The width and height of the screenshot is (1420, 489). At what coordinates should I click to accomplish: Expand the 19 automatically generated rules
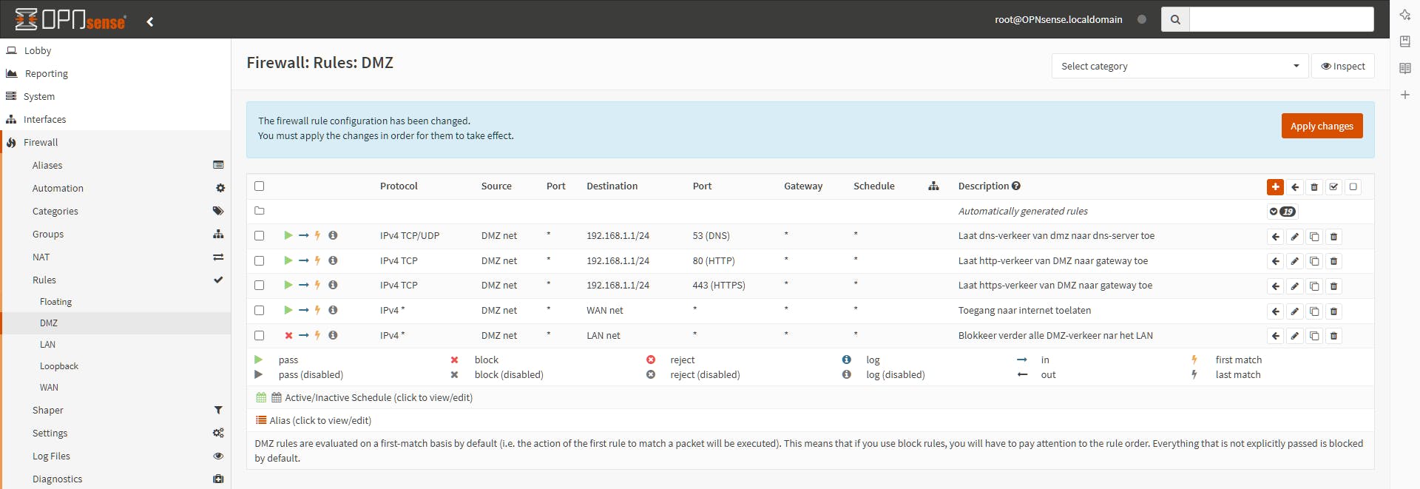pos(1282,212)
